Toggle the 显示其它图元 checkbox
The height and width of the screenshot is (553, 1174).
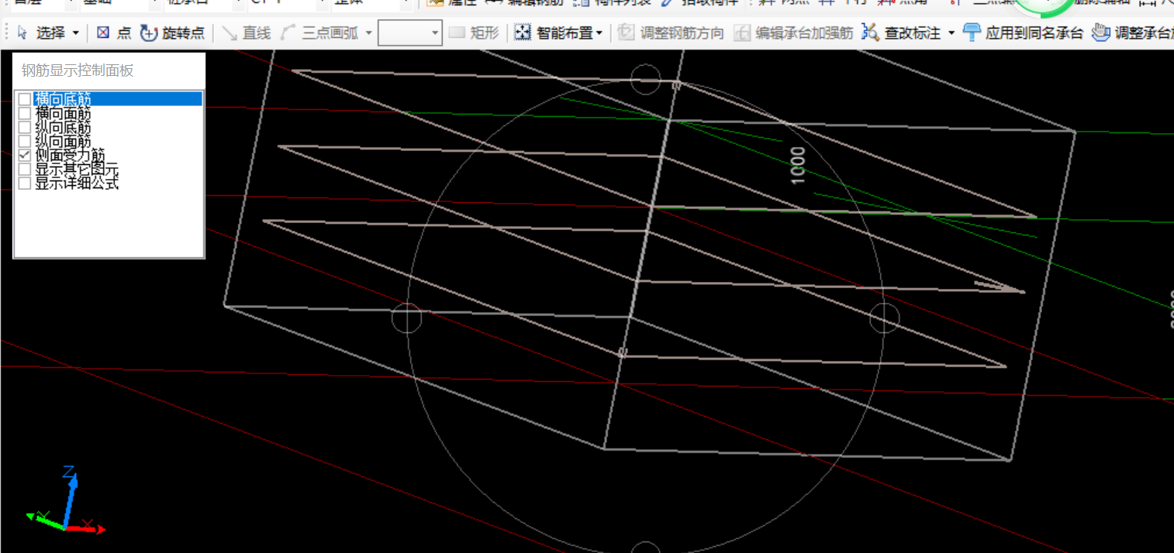tap(25, 169)
